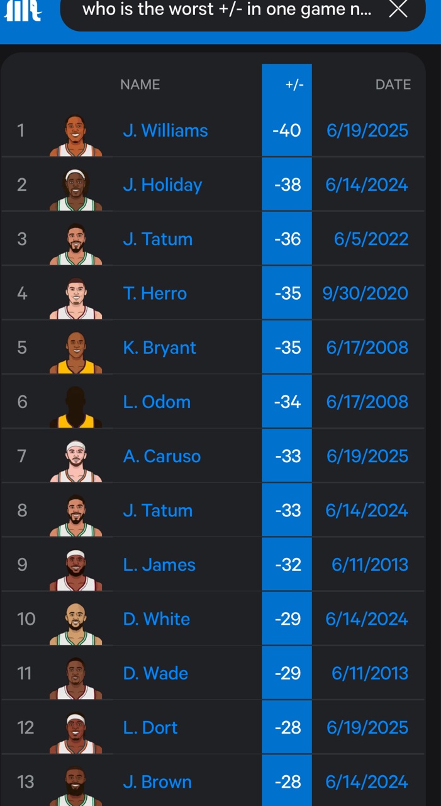Open J. Tatum link in row 3
441x806 pixels.
coord(158,239)
